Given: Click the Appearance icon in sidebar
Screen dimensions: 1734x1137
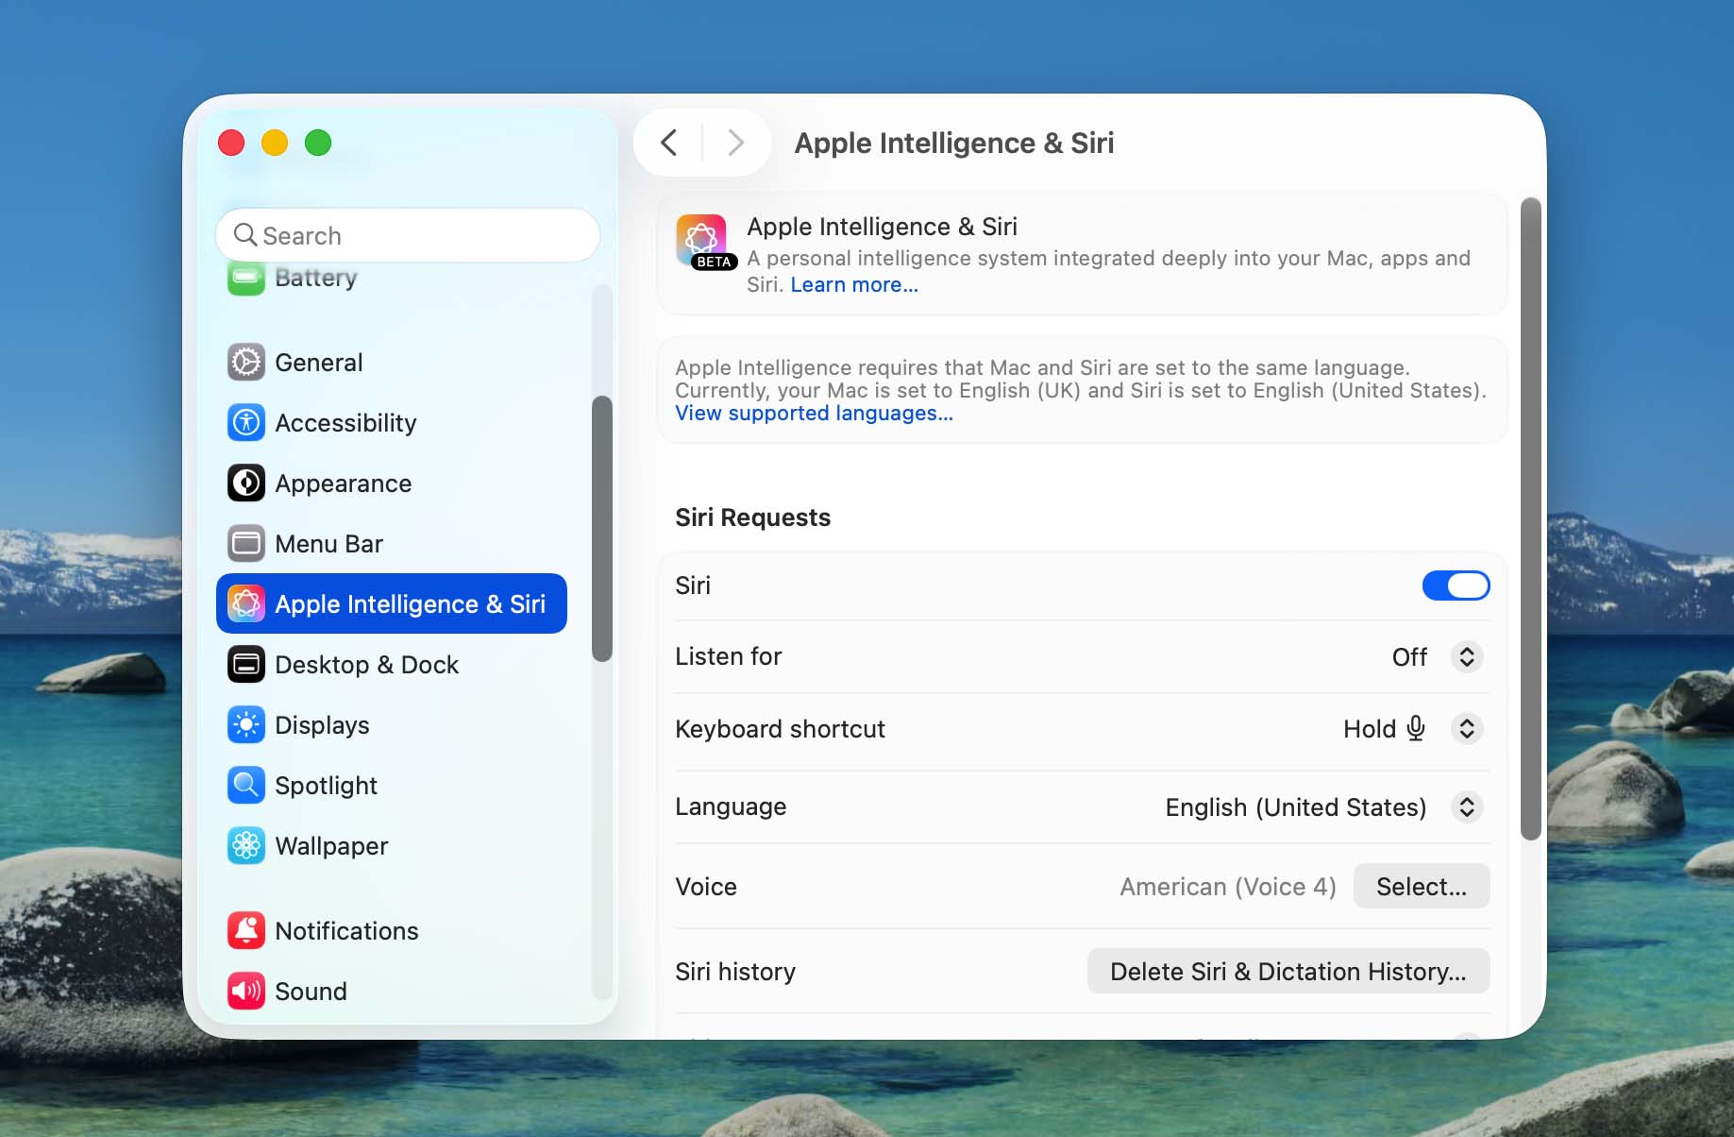Looking at the screenshot, I should pos(246,484).
